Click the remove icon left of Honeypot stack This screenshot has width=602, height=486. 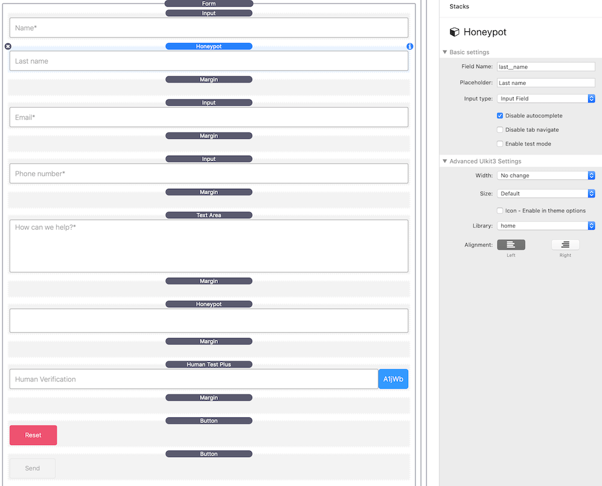[x=8, y=46]
